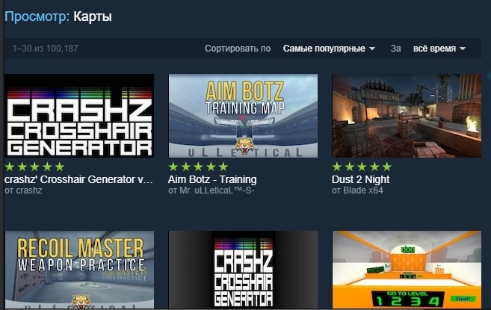Open the 'Самые популярные' sort dropdown

[x=329, y=49]
